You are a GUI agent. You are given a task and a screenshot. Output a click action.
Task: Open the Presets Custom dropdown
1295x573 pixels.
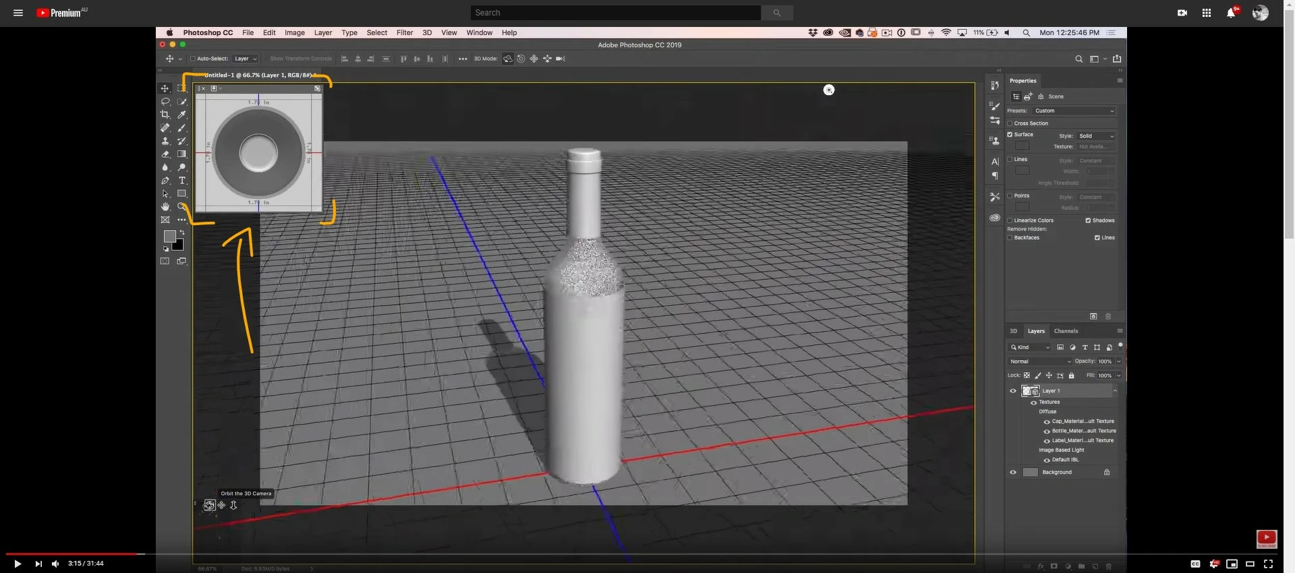(1074, 111)
